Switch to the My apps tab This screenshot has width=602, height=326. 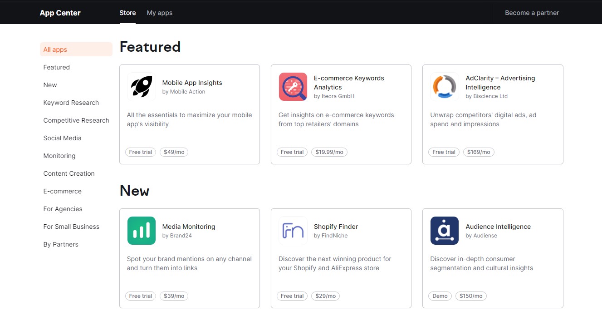point(160,13)
